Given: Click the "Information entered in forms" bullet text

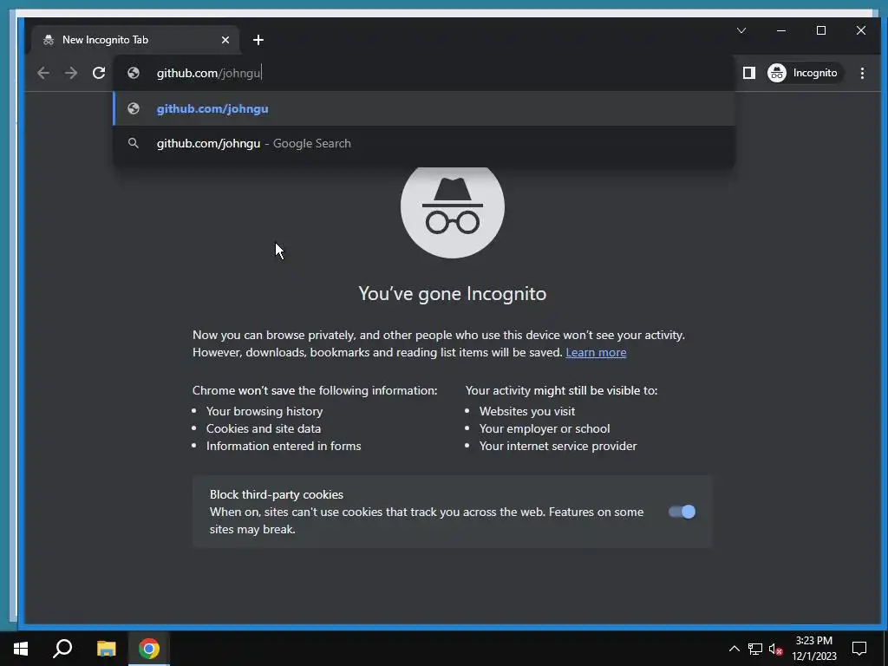Looking at the screenshot, I should click(x=284, y=446).
